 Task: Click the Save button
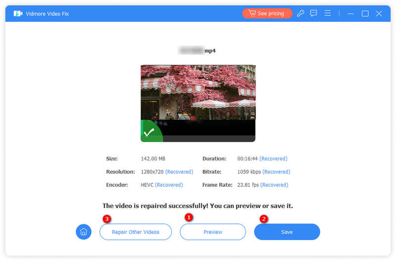[x=287, y=232]
